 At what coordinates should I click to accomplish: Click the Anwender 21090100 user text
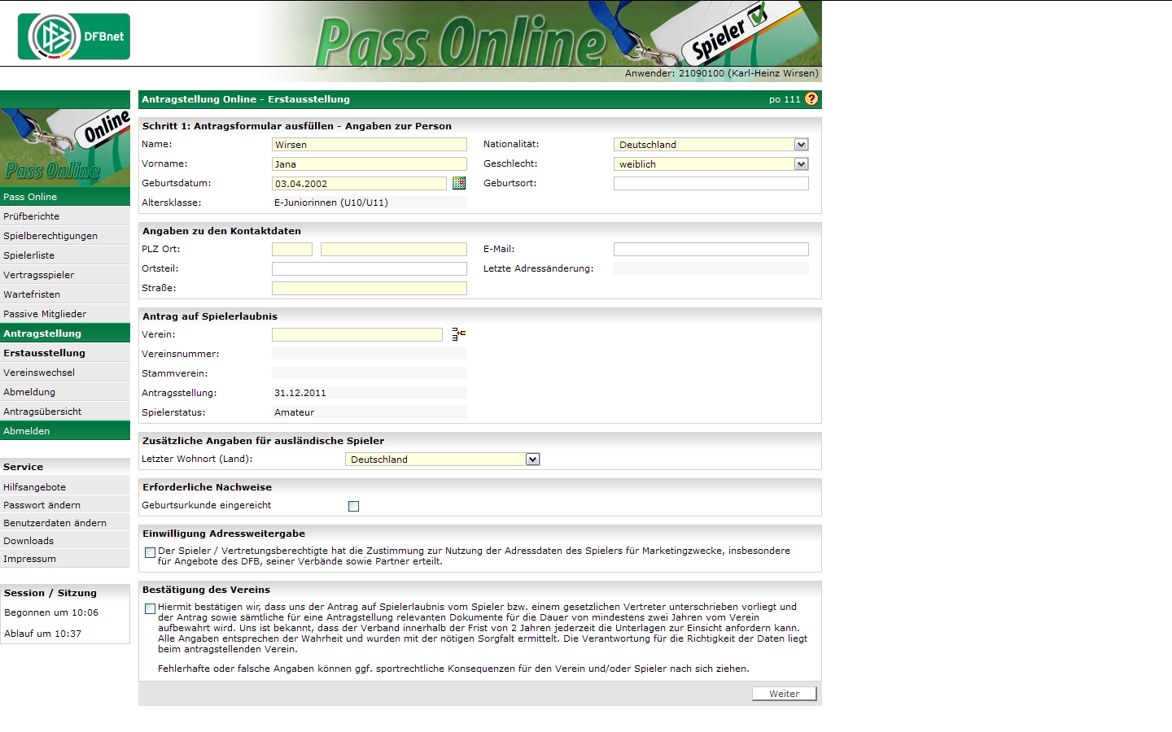pos(722,73)
